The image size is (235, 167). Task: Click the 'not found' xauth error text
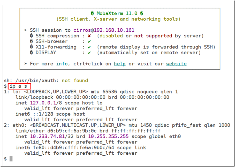[75, 81]
